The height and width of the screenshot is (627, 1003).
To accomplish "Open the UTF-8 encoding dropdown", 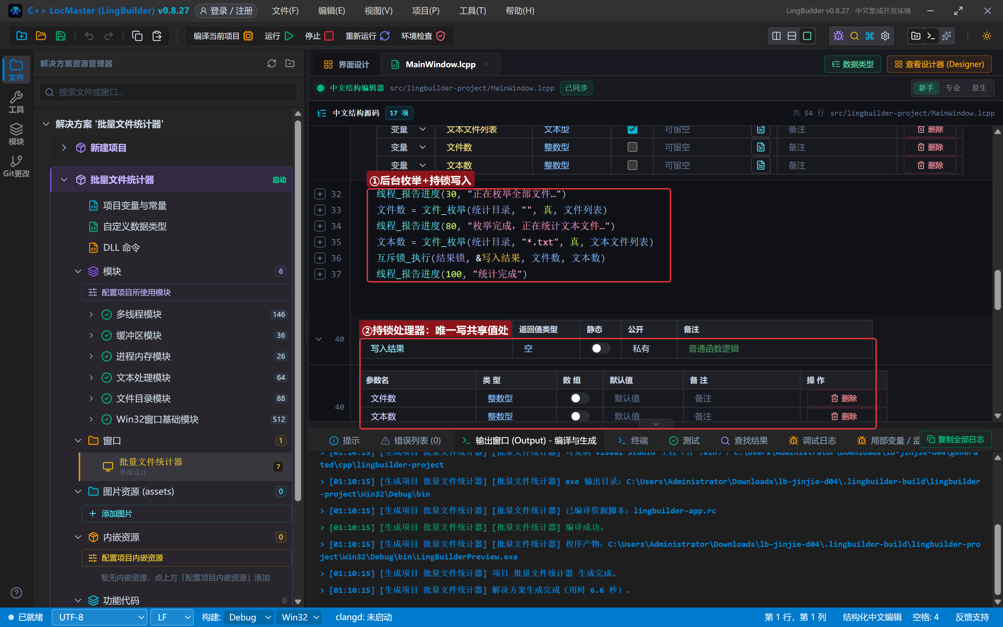I will tap(100, 618).
